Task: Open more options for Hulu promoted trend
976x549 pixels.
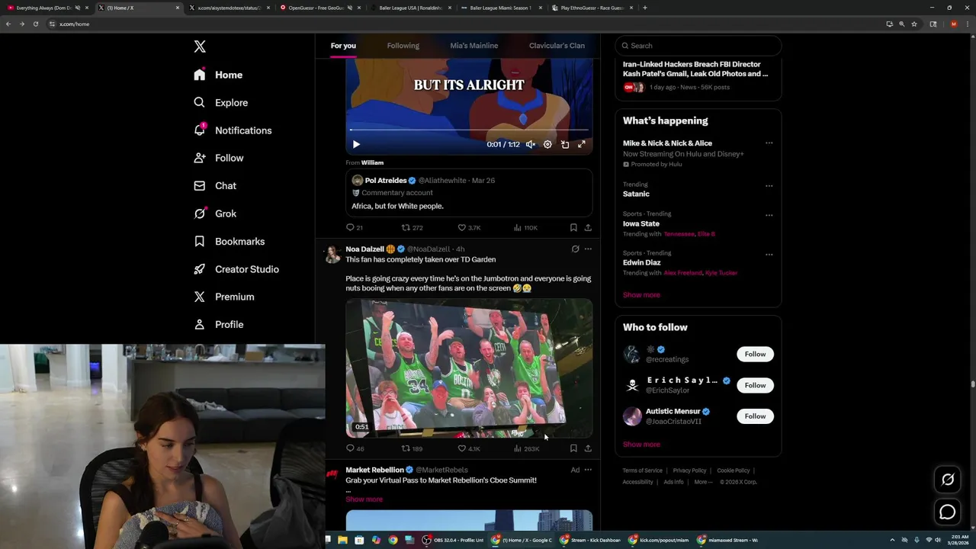Action: click(x=769, y=143)
